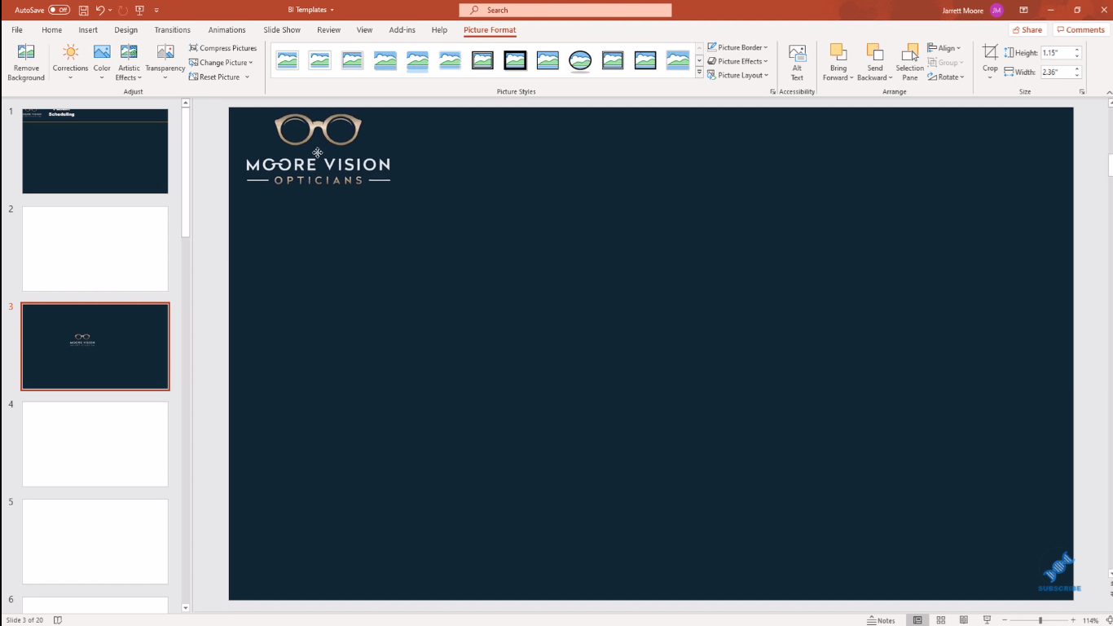Image resolution: width=1113 pixels, height=626 pixels.
Task: Click Compress Pictures
Action: tap(222, 48)
